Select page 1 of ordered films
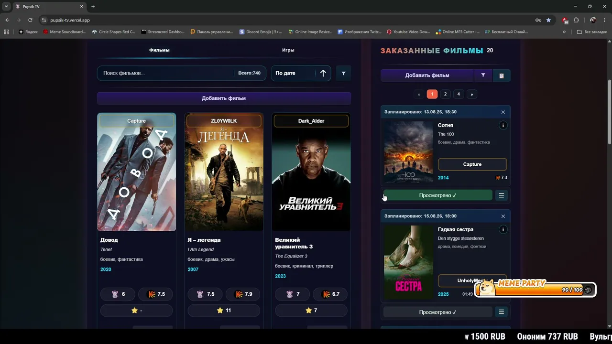Screen dimensions: 612x344 (432, 94)
